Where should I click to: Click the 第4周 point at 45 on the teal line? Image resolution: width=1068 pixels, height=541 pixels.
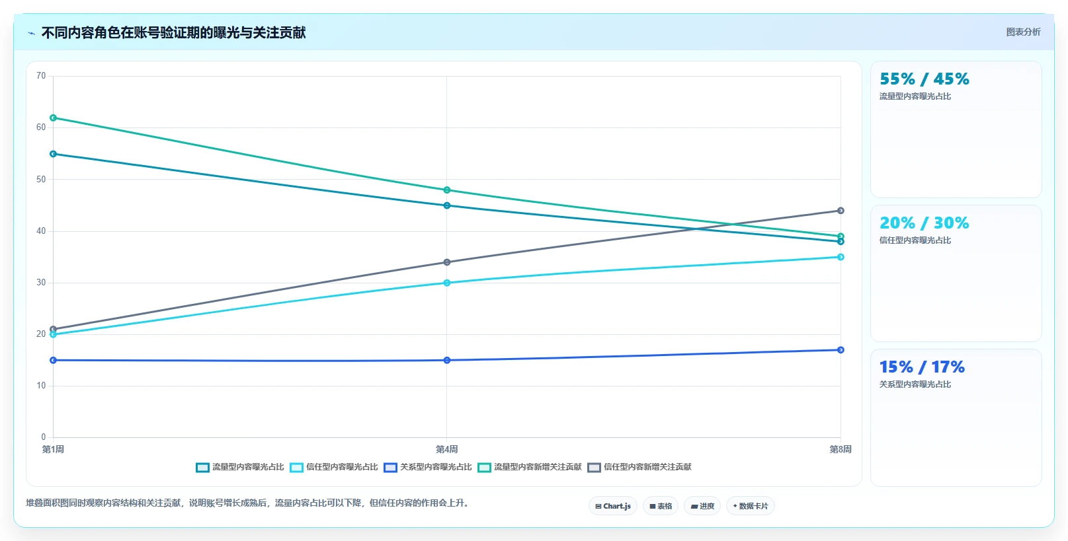[x=447, y=205]
